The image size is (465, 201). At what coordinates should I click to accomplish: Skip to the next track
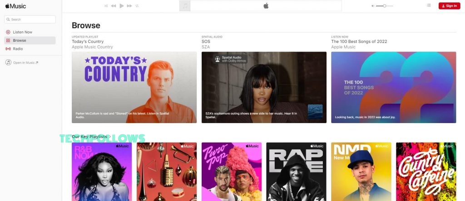pos(129,6)
